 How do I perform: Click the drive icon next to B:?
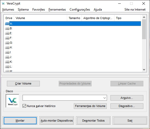pos(7,28)
